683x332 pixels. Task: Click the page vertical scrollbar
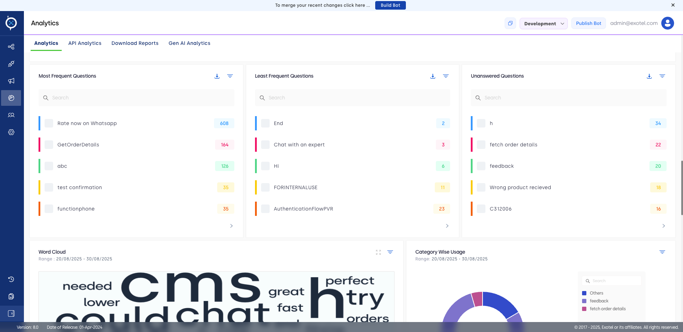682,188
